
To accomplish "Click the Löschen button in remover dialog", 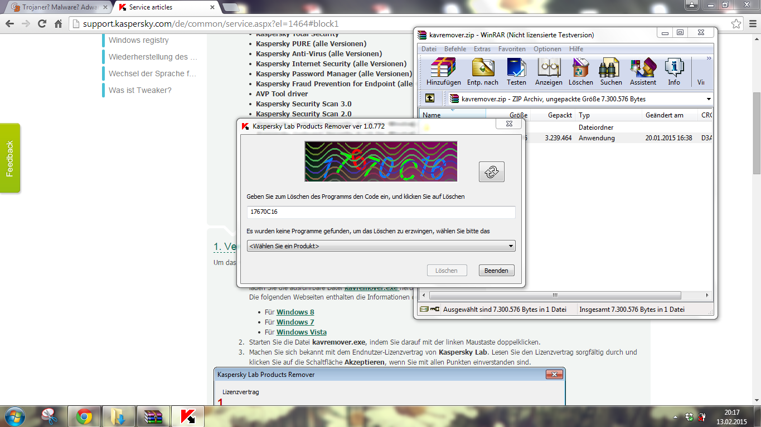I will point(446,271).
